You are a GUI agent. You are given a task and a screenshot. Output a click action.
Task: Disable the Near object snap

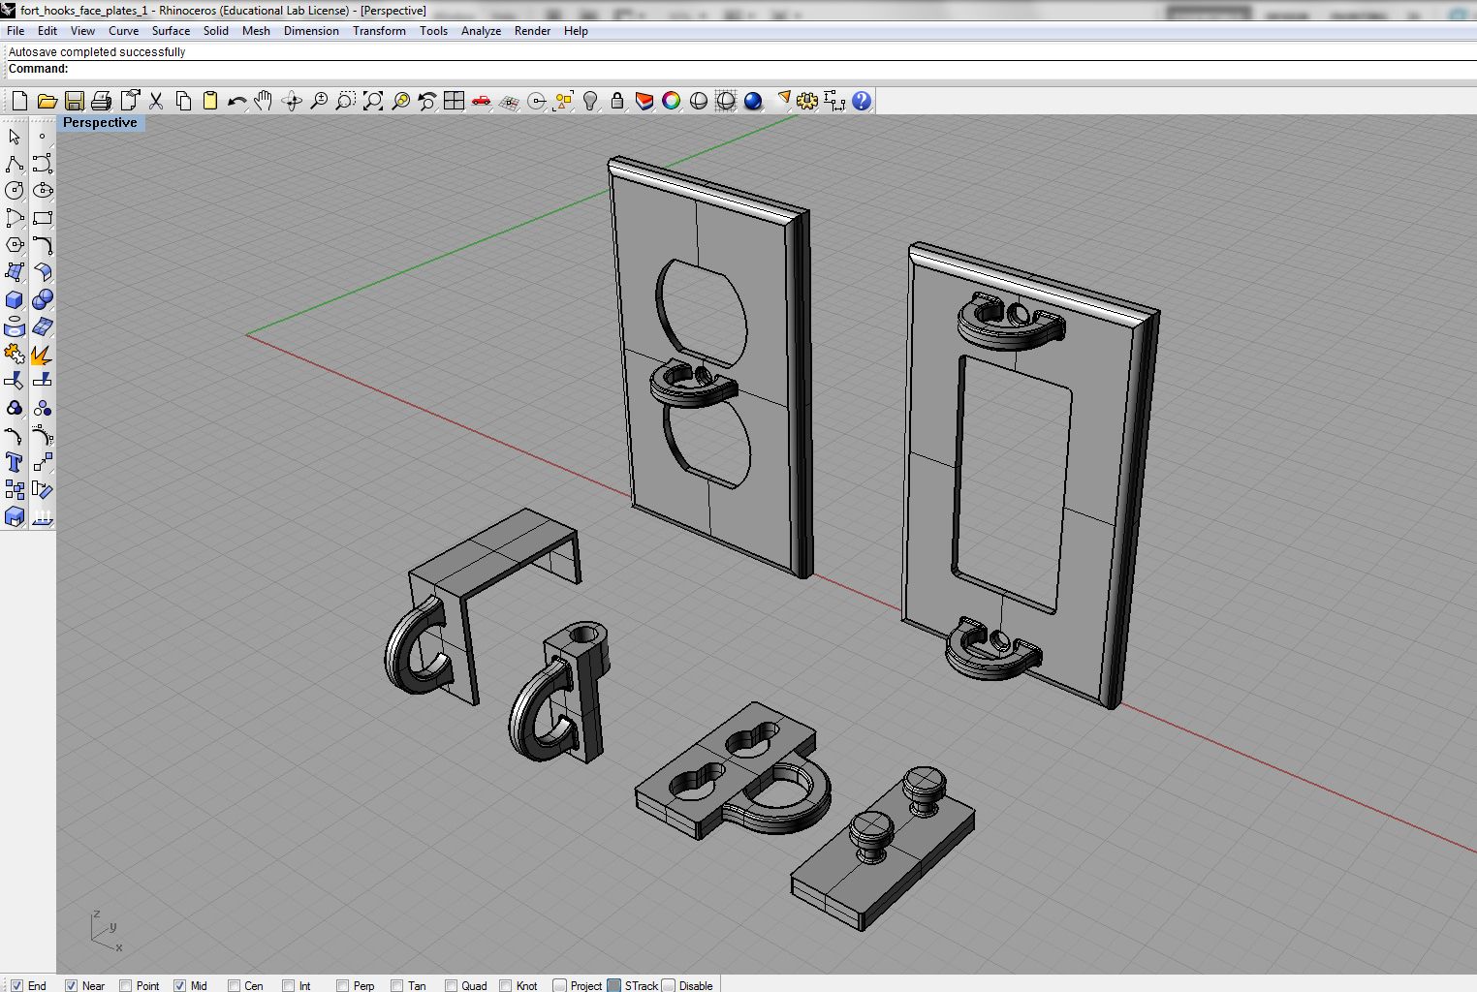[x=72, y=985]
